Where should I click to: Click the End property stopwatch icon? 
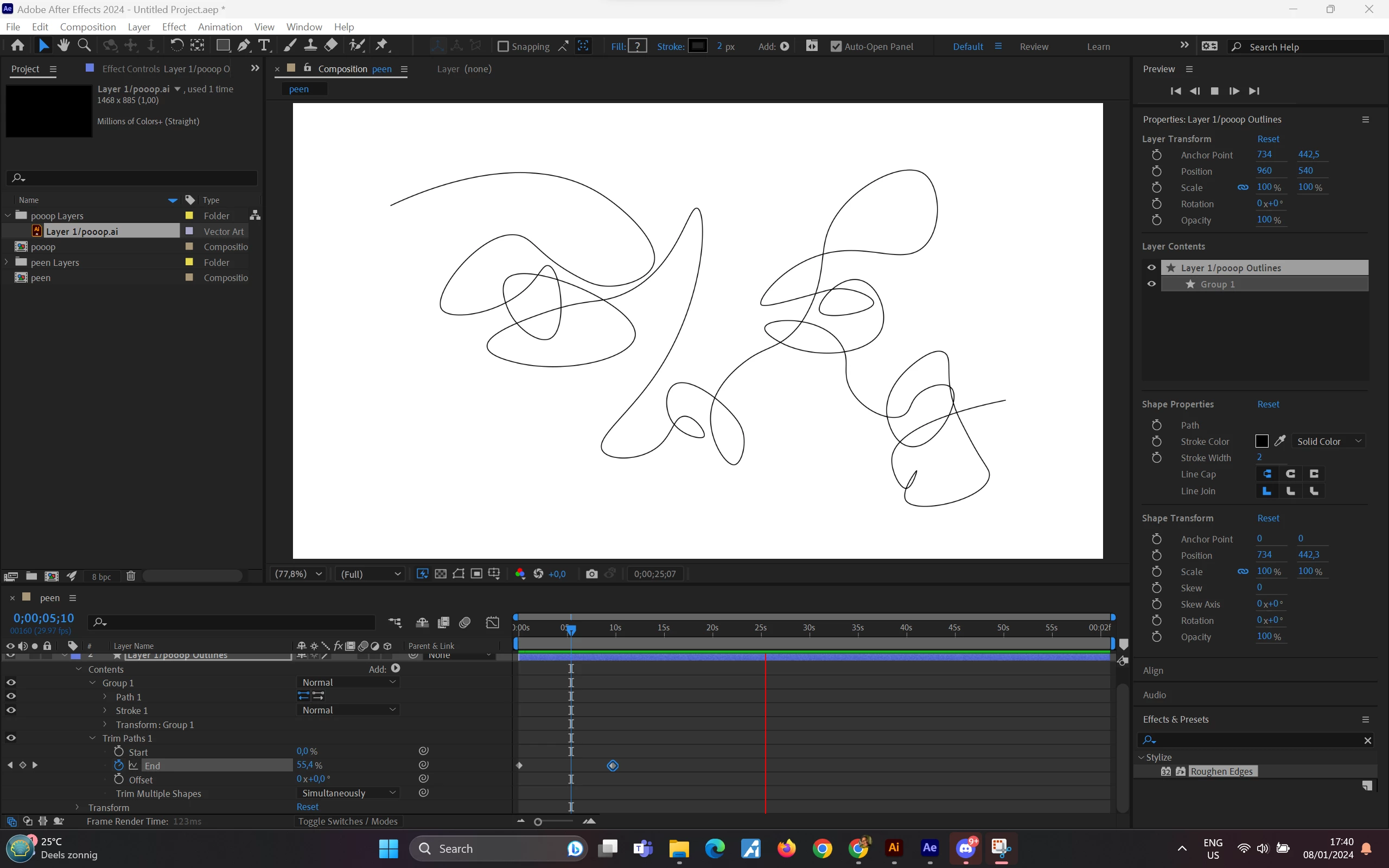[x=119, y=765]
